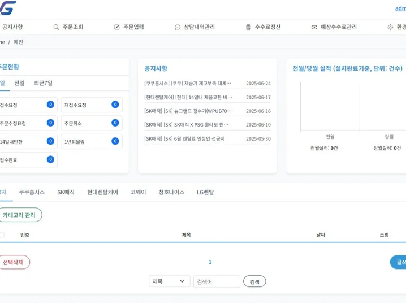
Task: Click the speech bubble icon beside 상담내역관리
Action: click(178, 27)
